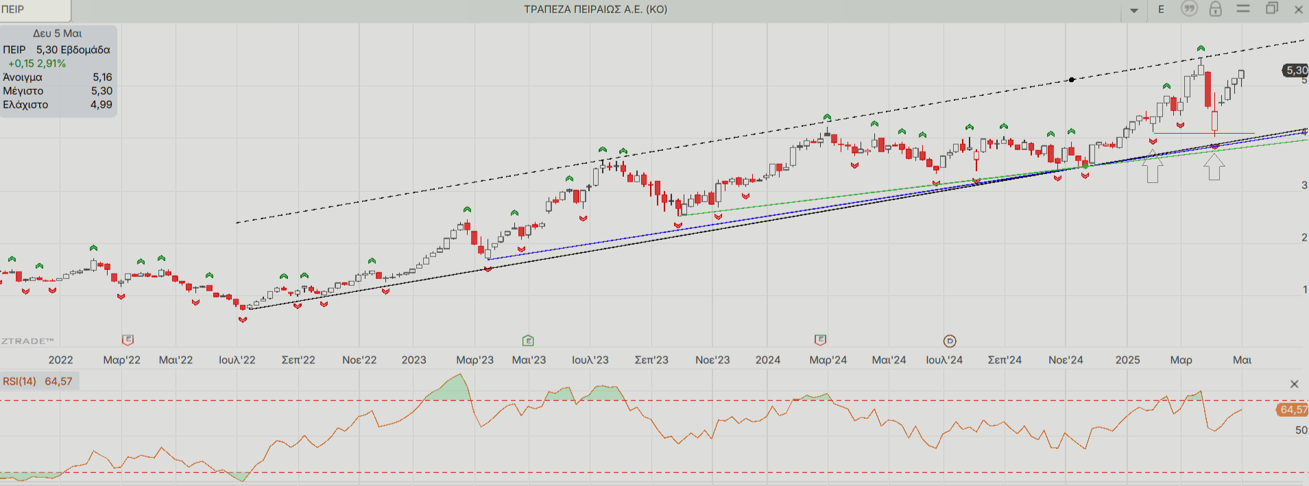Screen dimensions: 1309x486
Task: Click the 5,30 current price label
Action: click(1295, 71)
